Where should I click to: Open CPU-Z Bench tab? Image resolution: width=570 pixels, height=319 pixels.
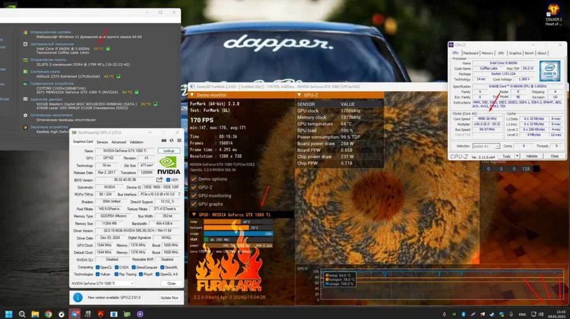point(529,53)
